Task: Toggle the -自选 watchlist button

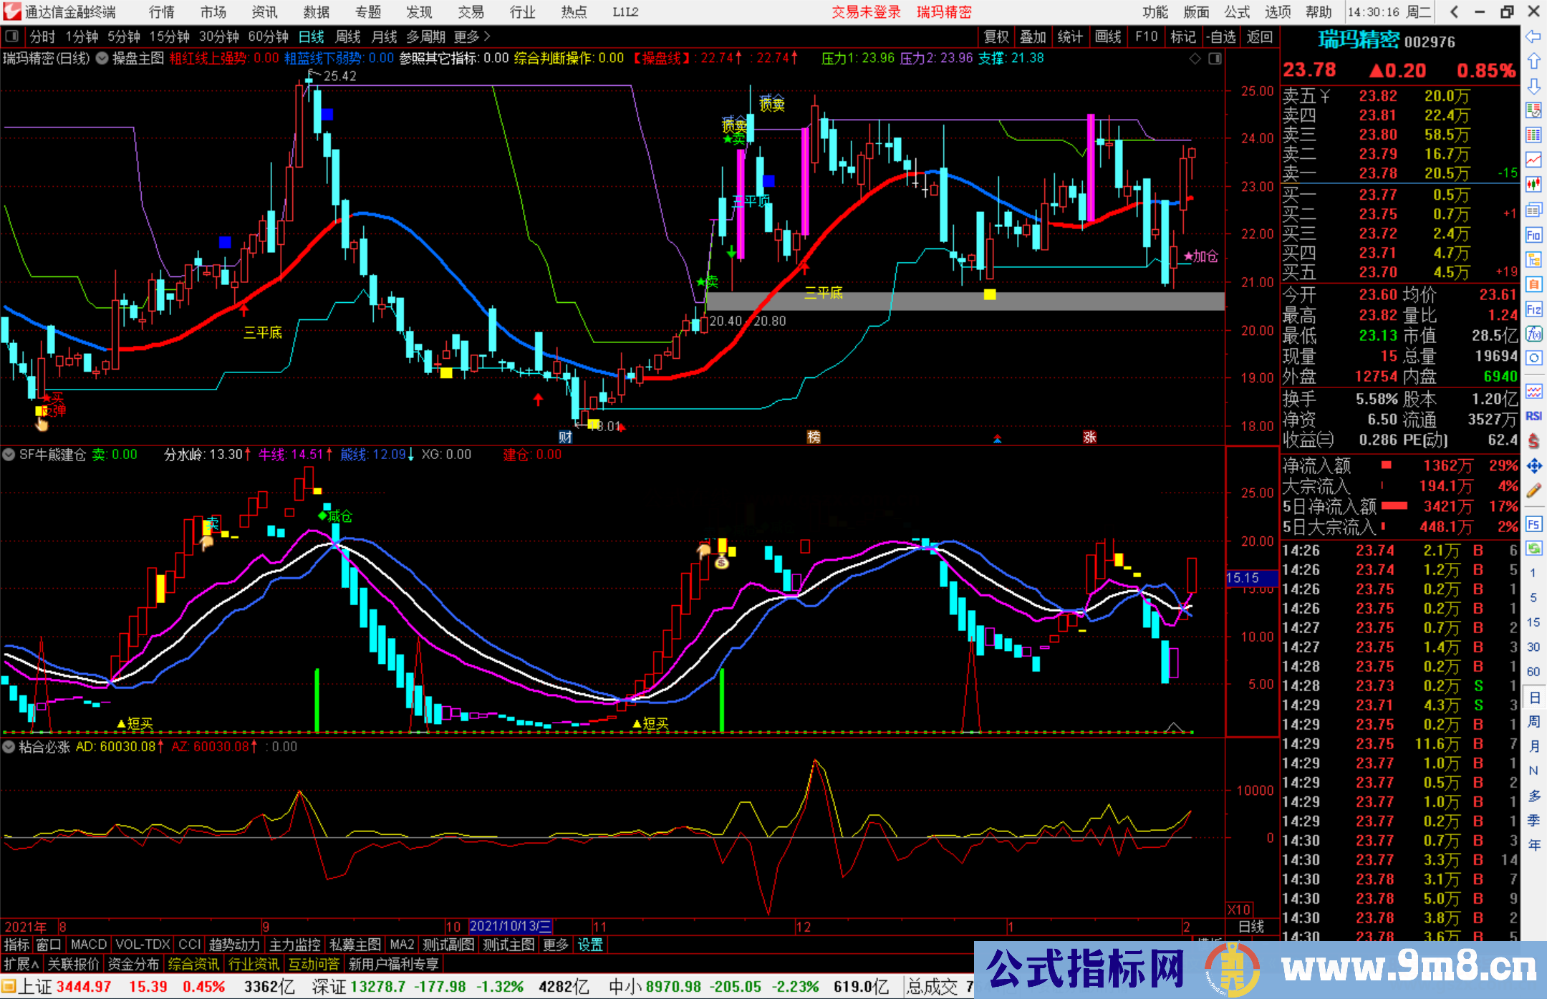Action: 1220,37
